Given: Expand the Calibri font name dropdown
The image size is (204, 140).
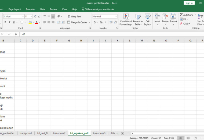Looking at the screenshot, I should [x=23, y=16].
